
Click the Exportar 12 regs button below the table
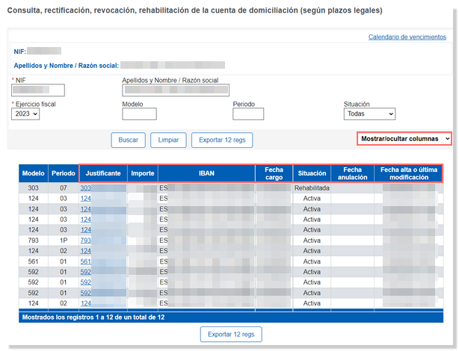[231, 334]
